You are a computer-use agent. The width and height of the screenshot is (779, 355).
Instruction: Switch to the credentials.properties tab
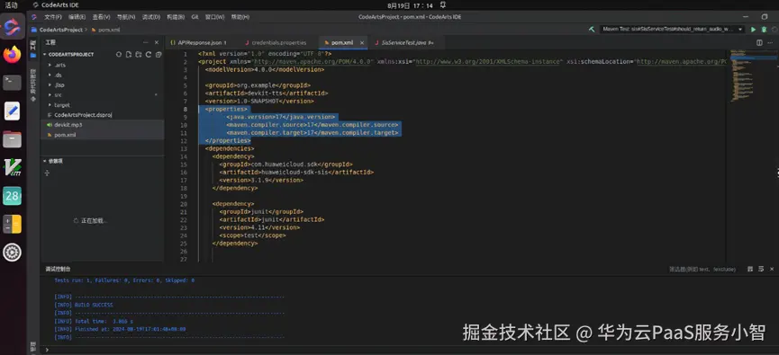click(x=278, y=42)
